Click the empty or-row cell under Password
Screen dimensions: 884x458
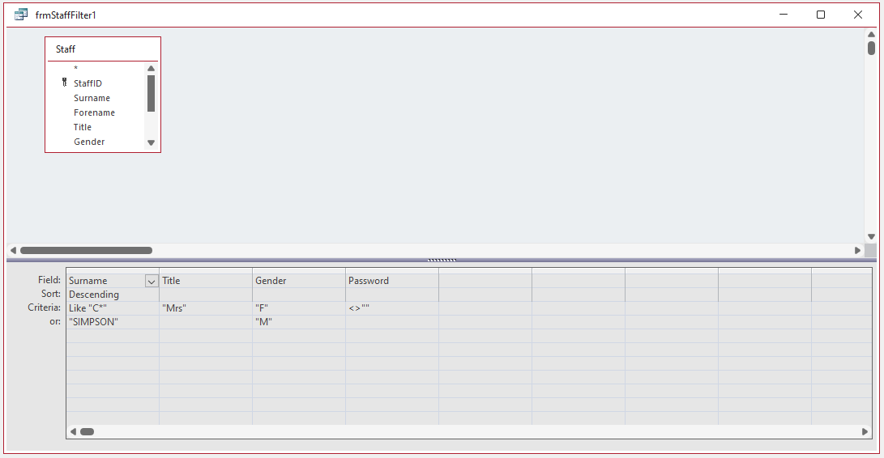pos(392,322)
